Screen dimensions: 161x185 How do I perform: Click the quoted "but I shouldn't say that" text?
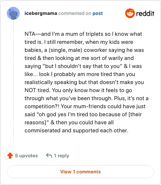click(73, 66)
